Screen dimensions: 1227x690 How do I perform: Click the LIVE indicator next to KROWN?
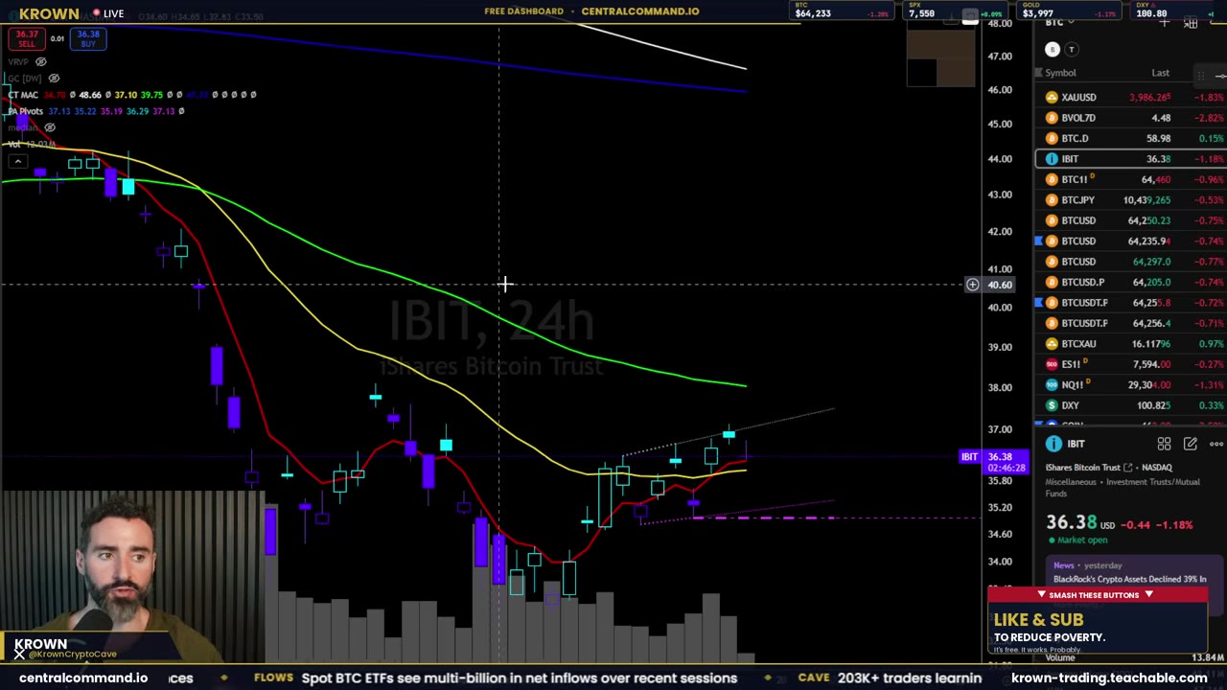point(108,13)
